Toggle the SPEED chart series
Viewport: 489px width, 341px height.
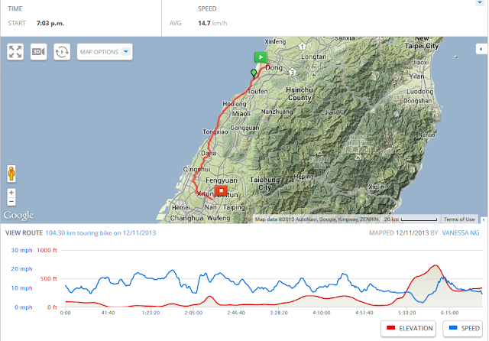pyautogui.click(x=463, y=329)
